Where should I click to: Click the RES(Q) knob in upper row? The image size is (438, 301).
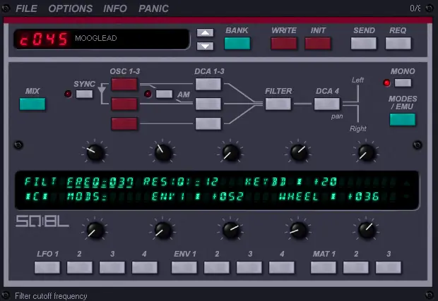[x=163, y=153]
